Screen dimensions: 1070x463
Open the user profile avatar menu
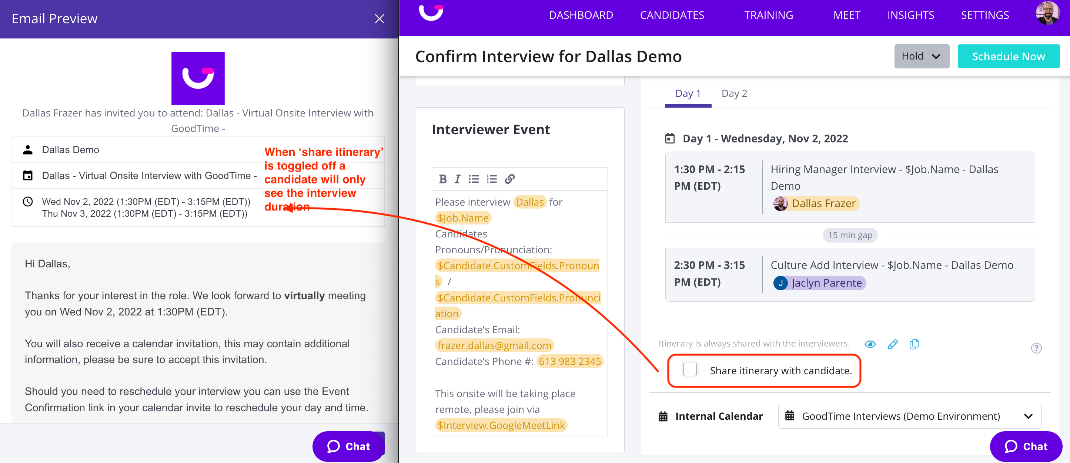[x=1047, y=14]
